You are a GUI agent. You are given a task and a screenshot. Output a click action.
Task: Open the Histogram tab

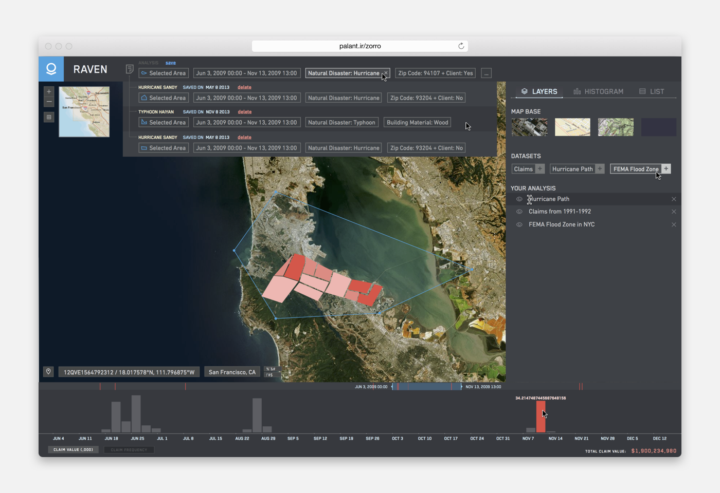pyautogui.click(x=598, y=91)
